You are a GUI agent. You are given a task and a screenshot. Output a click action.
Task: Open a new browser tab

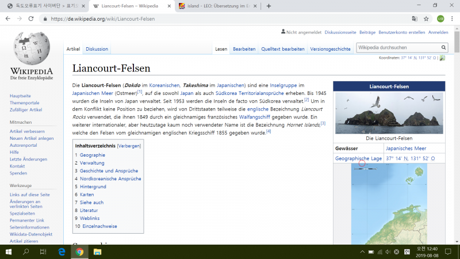click(x=269, y=6)
